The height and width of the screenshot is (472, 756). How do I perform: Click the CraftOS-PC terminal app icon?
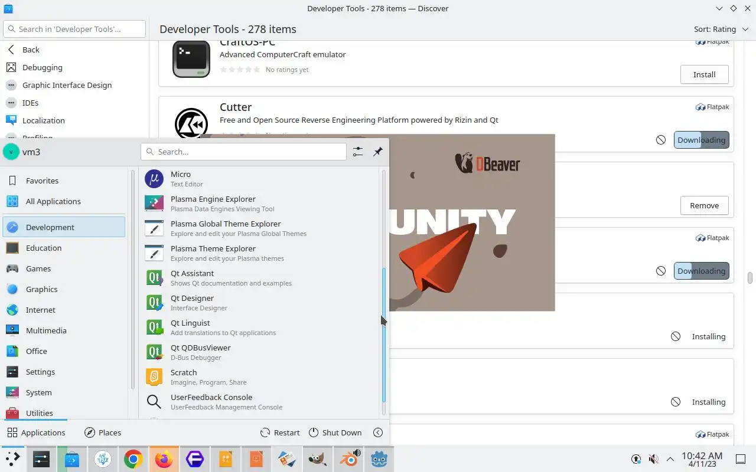coord(191,59)
